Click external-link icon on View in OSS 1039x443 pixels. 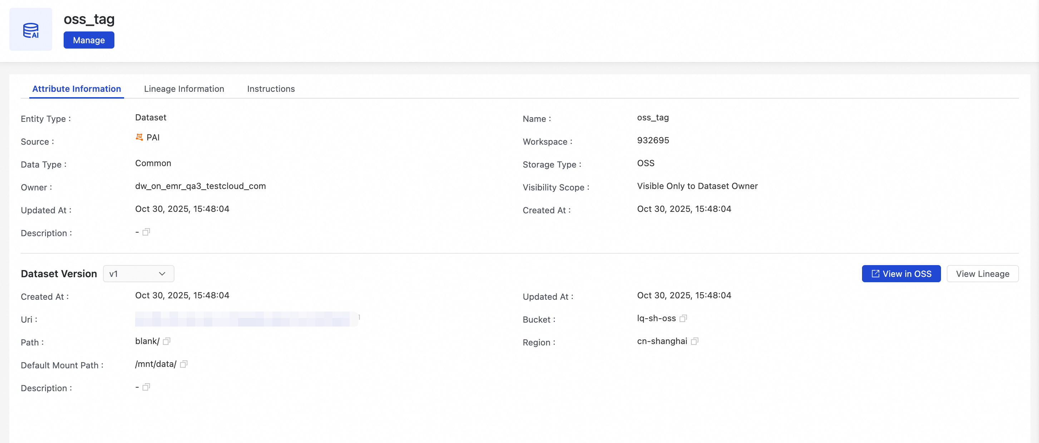coord(875,274)
